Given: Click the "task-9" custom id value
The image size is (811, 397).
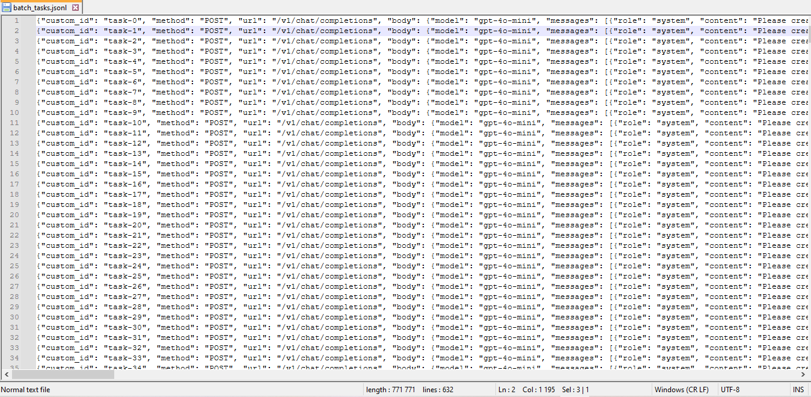Looking at the screenshot, I should (x=123, y=112).
